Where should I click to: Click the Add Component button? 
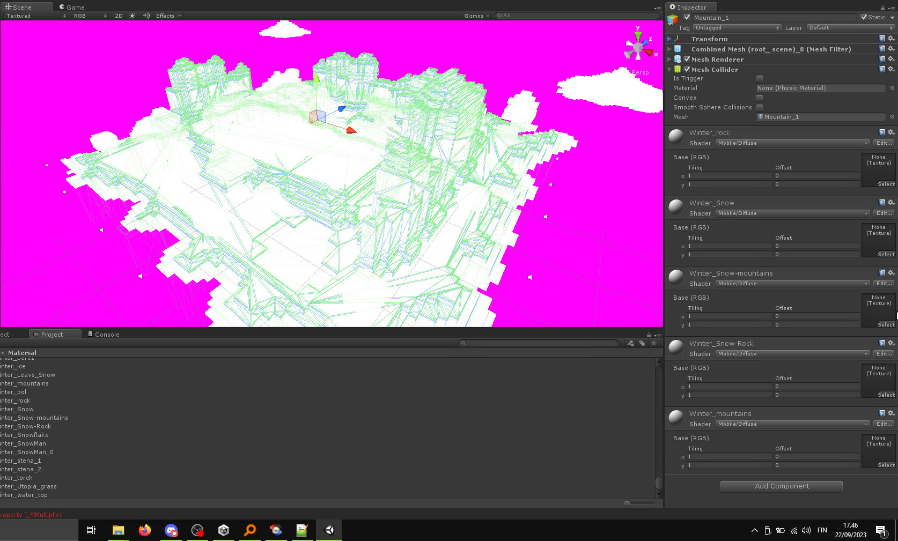(x=781, y=486)
